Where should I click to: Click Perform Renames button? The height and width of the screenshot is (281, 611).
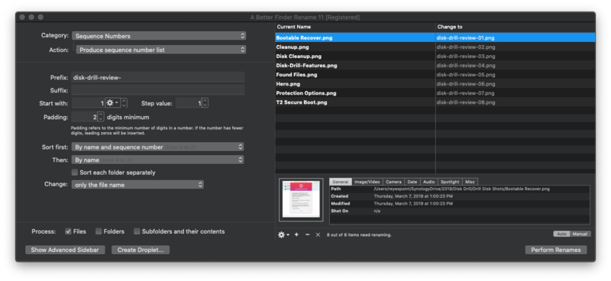pos(556,250)
